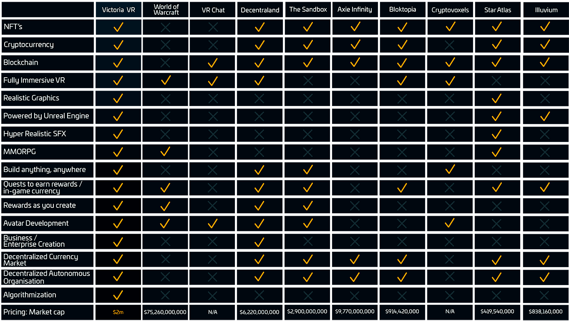Select Bloktopia's checkmark for Decentralized Autonomous Organisation
The image size is (569, 321).
pos(402,277)
